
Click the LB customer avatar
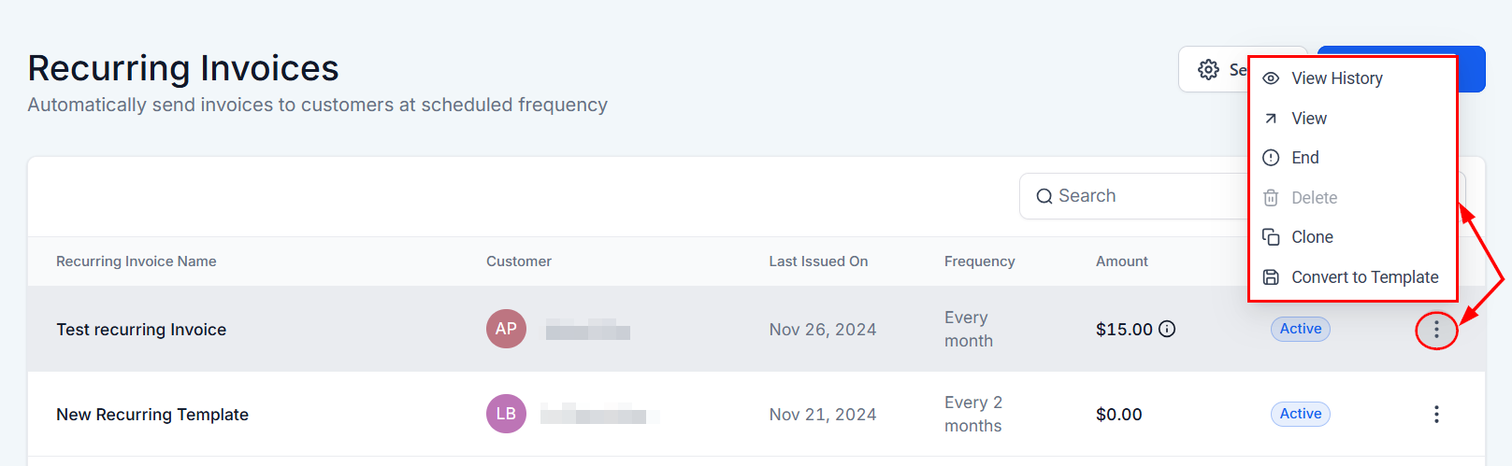click(x=506, y=414)
